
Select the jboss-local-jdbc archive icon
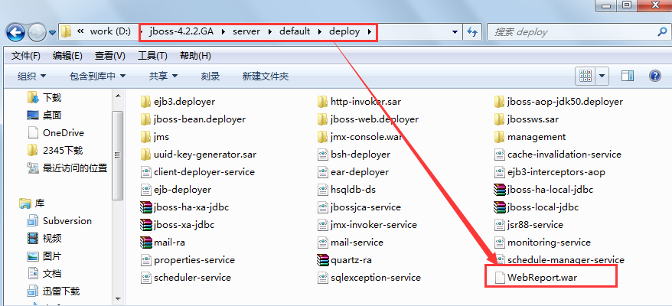point(500,207)
